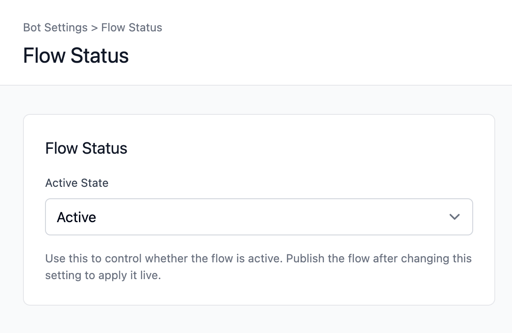Click the large Flow Status page title
The height and width of the screenshot is (333, 512).
(76, 56)
